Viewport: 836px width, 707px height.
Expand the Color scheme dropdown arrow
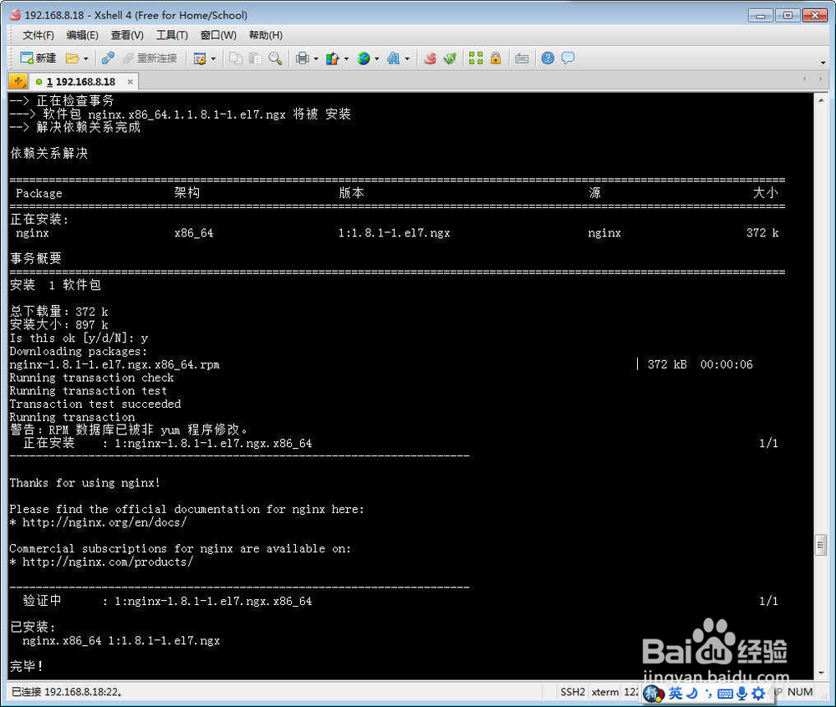[346, 58]
